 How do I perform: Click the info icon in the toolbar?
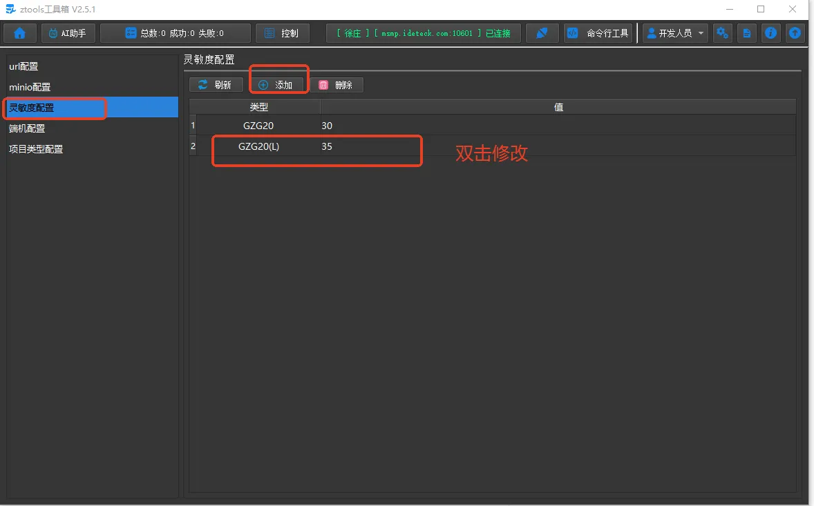tap(770, 33)
